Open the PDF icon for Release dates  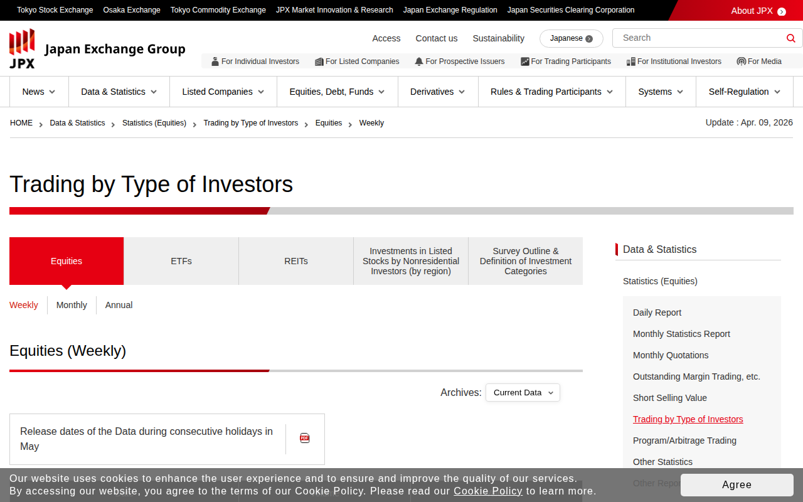305,438
